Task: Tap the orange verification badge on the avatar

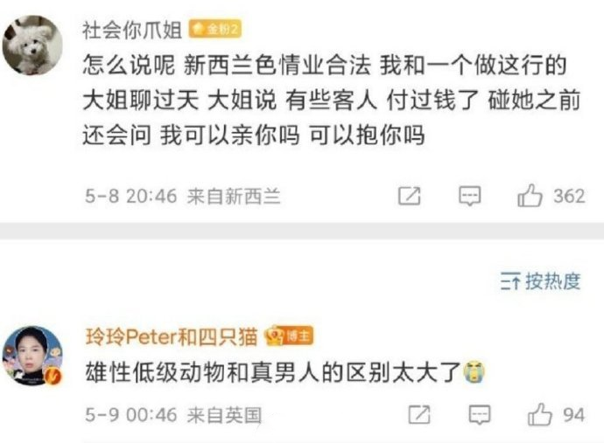Action: [53, 376]
